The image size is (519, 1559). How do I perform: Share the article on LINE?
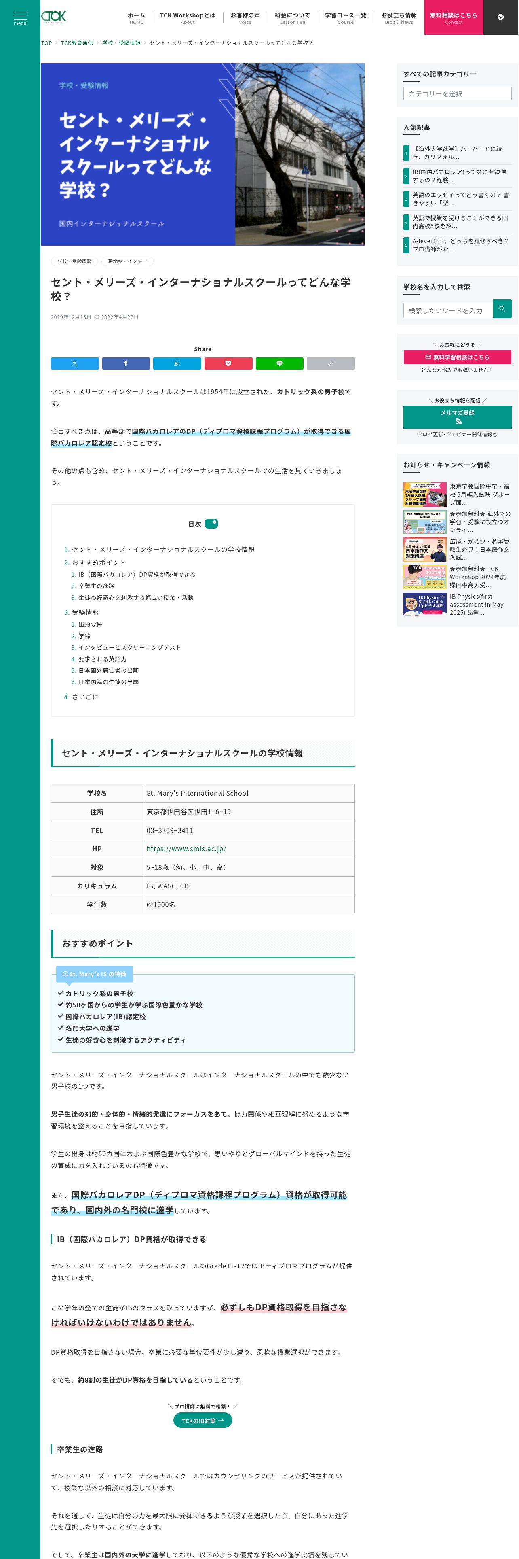tap(279, 364)
